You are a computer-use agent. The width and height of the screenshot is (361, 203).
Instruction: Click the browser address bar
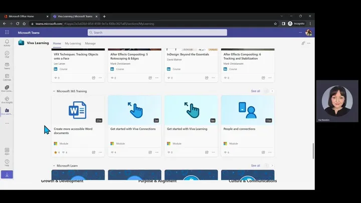click(x=152, y=24)
